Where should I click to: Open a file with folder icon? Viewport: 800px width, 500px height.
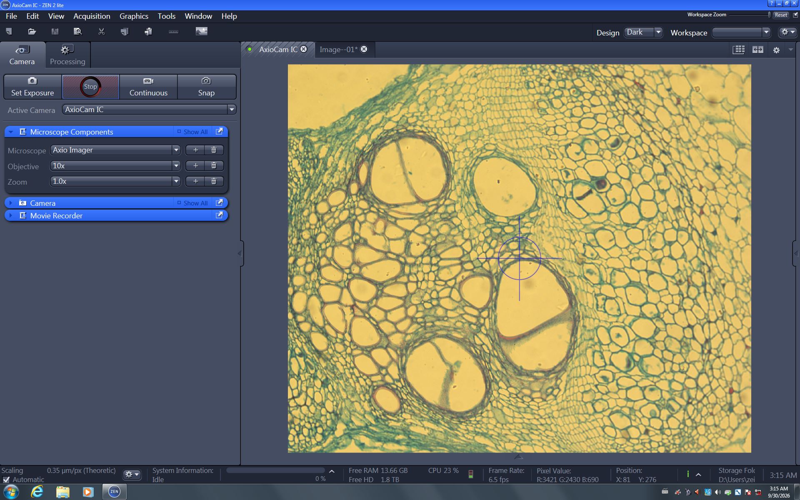pos(32,32)
